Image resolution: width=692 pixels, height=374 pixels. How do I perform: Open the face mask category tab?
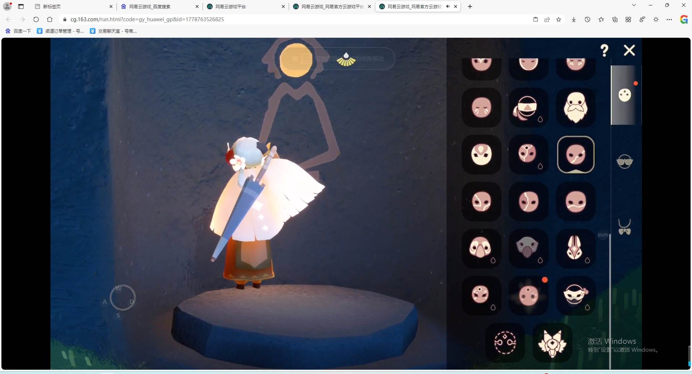(625, 95)
